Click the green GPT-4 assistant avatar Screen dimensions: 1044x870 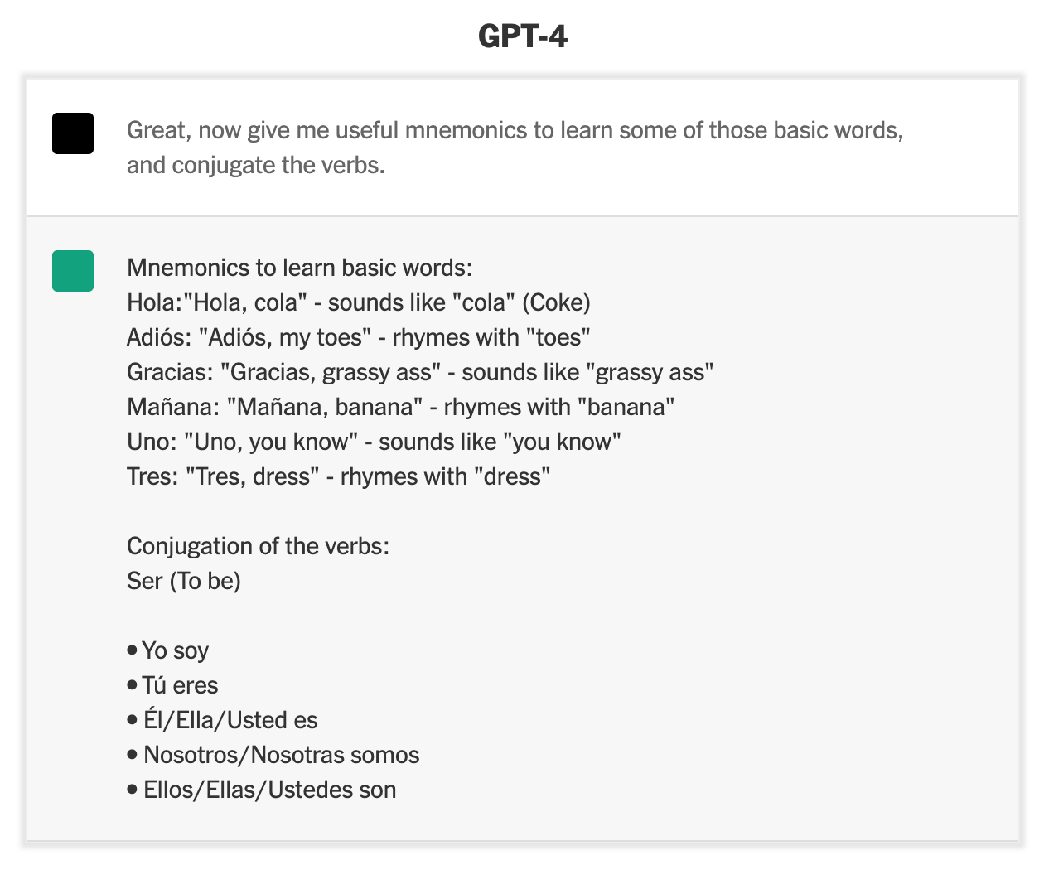coord(73,271)
